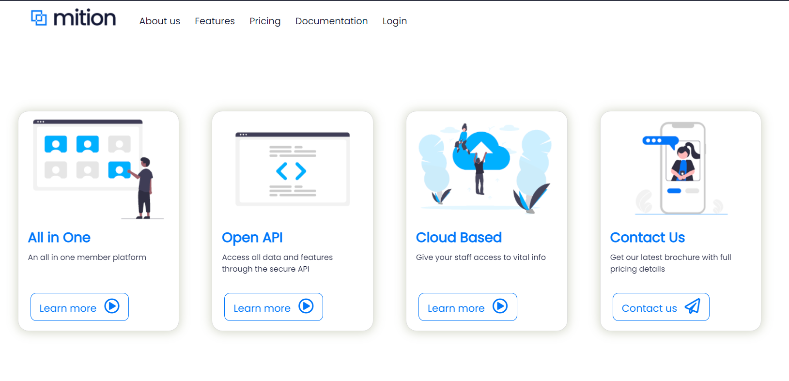Screen dimensions: 789x381
Task: Click the Contact us button
Action: [661, 307]
